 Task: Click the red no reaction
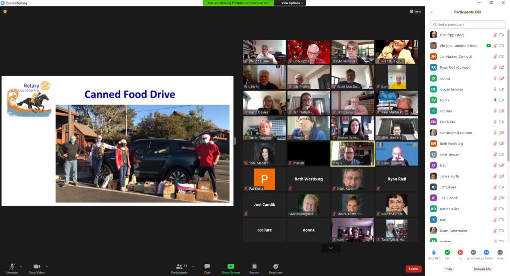pyautogui.click(x=460, y=253)
